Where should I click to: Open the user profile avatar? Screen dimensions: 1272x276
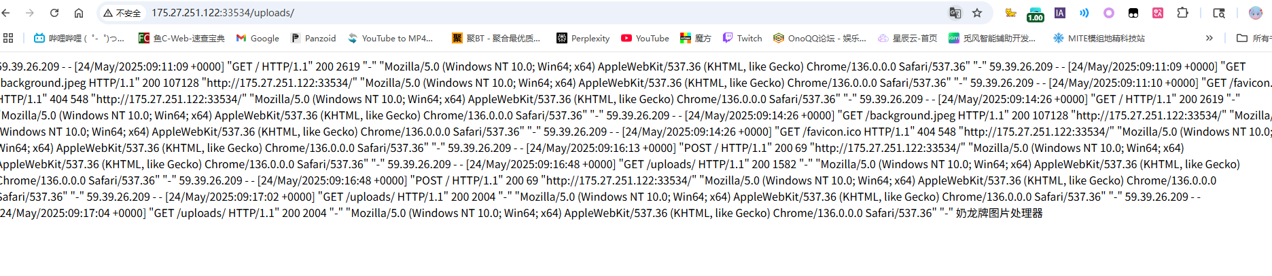(1255, 13)
